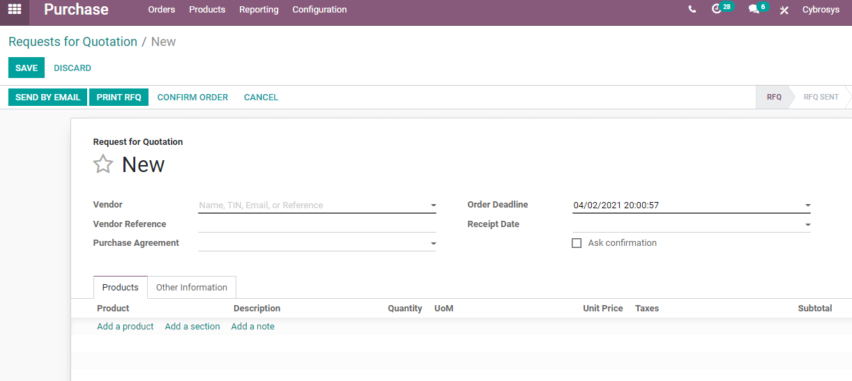Open the Cybrosys user menu

tap(821, 10)
